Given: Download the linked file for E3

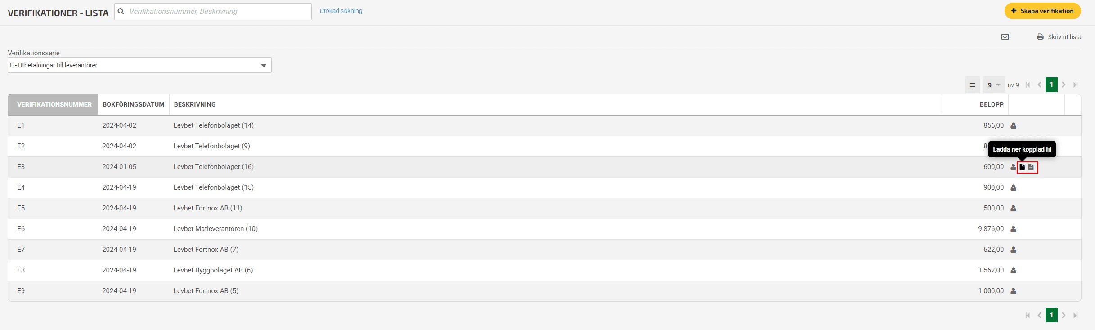Looking at the screenshot, I should (x=1022, y=167).
